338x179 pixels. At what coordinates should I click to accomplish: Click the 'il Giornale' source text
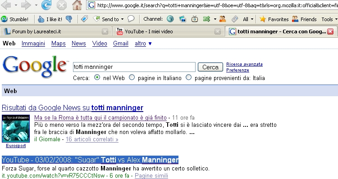click(47, 139)
